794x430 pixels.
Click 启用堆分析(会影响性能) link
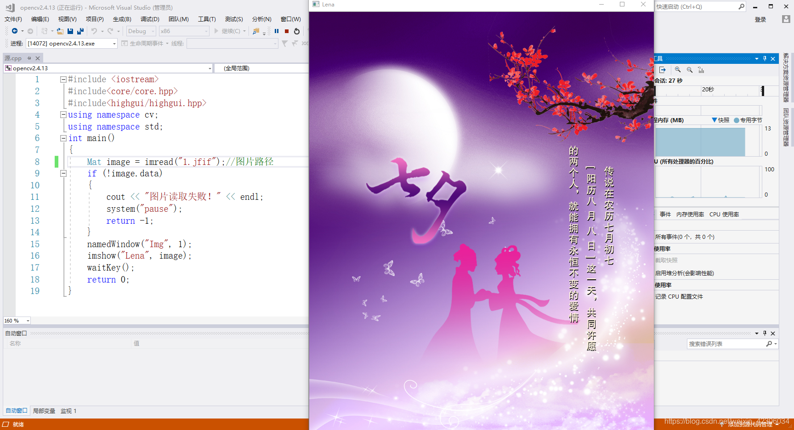pyautogui.click(x=685, y=273)
